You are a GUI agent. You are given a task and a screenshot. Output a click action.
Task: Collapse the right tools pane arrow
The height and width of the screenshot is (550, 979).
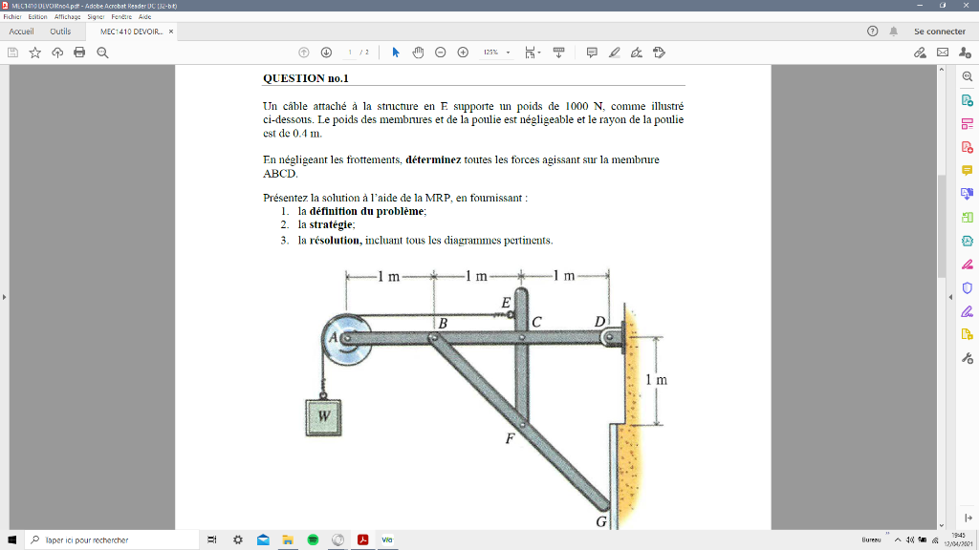[951, 297]
